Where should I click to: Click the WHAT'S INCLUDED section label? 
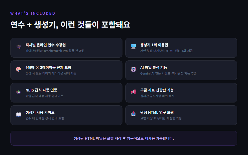click(33, 13)
